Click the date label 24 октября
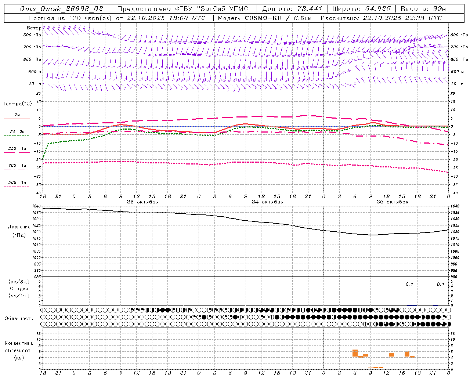The image size is (470, 376). [268, 202]
